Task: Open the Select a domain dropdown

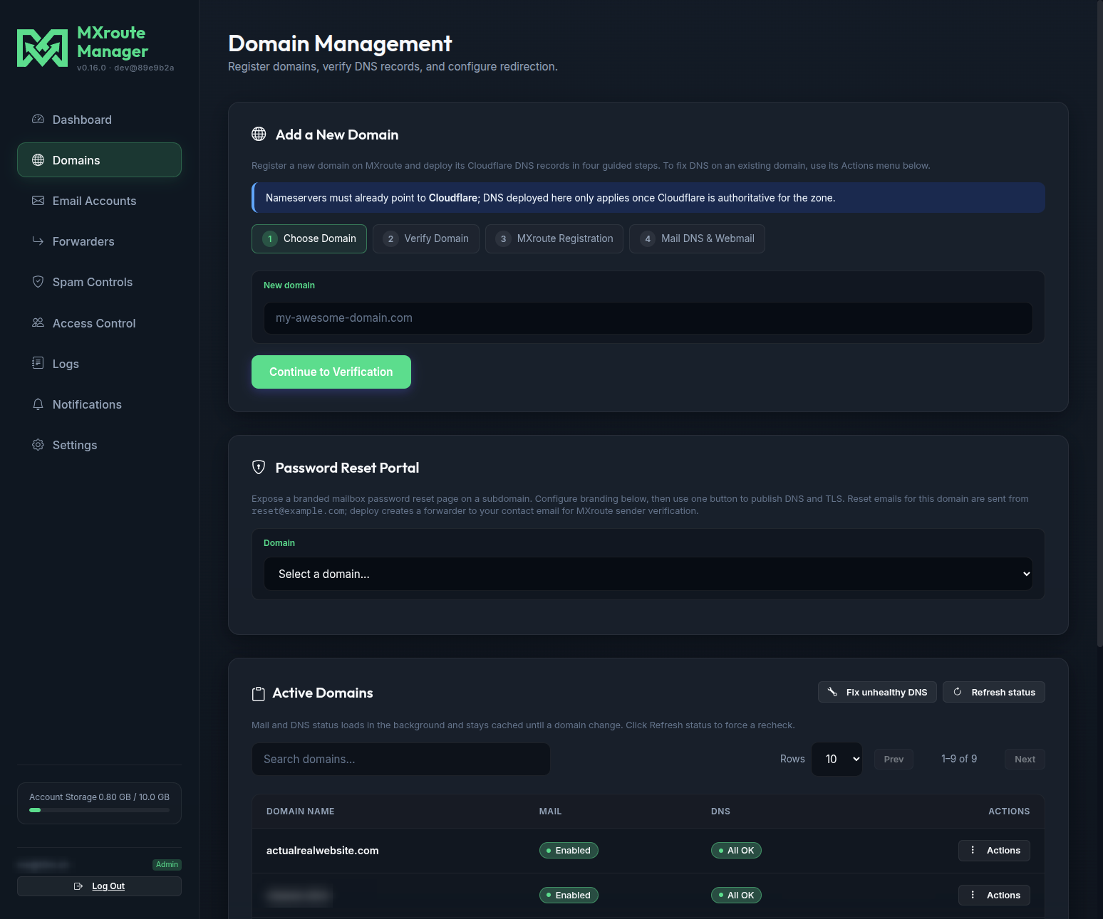Action: 648,574
